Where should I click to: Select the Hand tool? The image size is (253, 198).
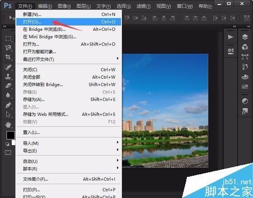(8, 125)
